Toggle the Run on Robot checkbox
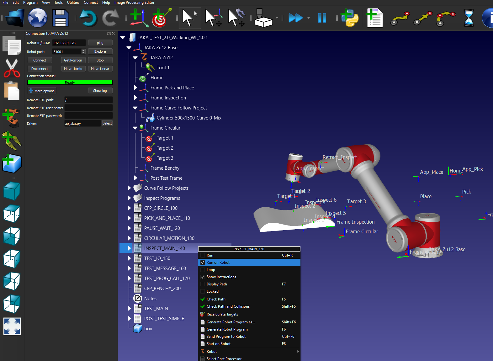The image size is (493, 361). (x=203, y=263)
